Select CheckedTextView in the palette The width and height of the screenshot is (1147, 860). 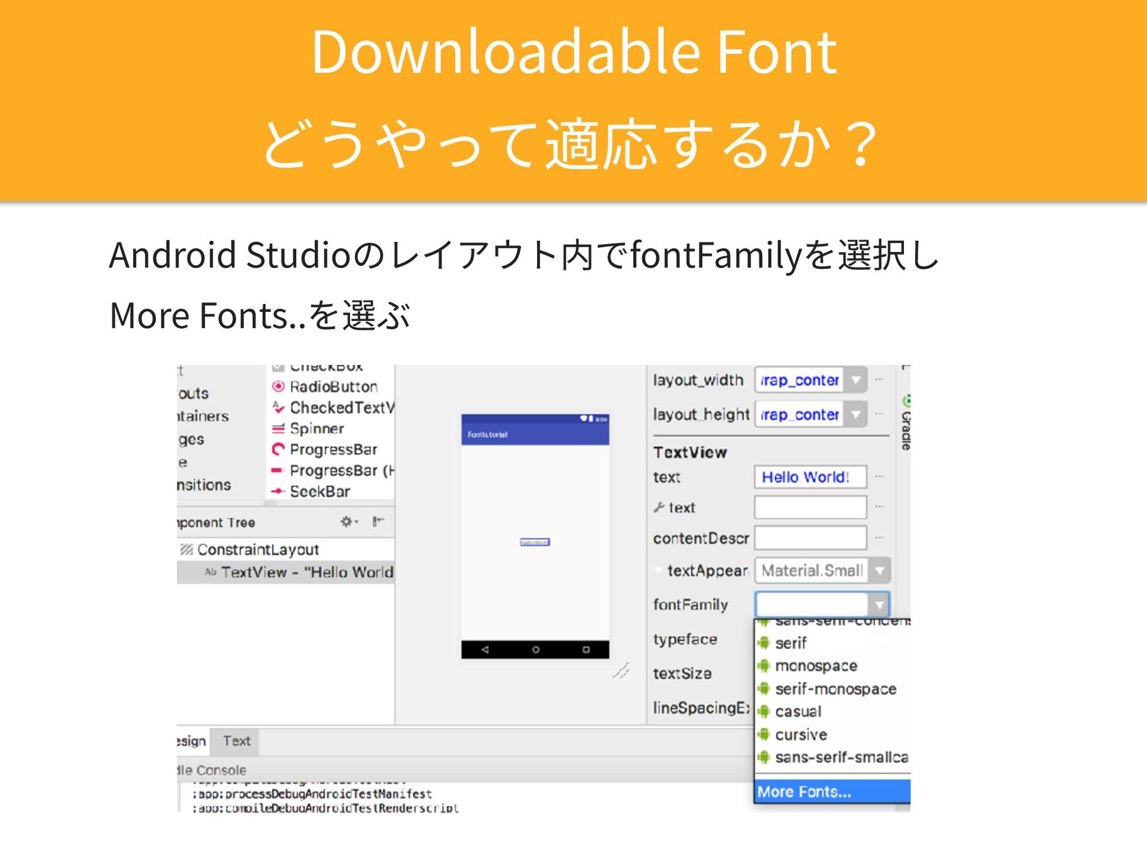coord(332,408)
